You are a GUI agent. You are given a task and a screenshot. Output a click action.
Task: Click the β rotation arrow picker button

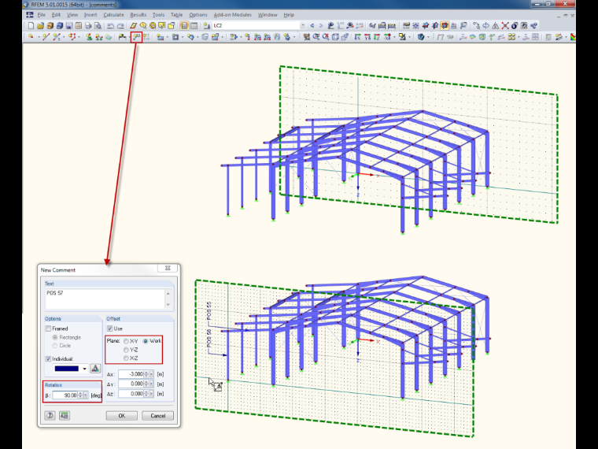[x=86, y=395]
